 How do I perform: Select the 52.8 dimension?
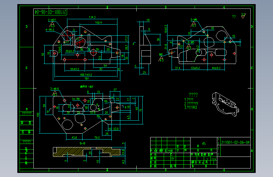click(x=93, y=113)
